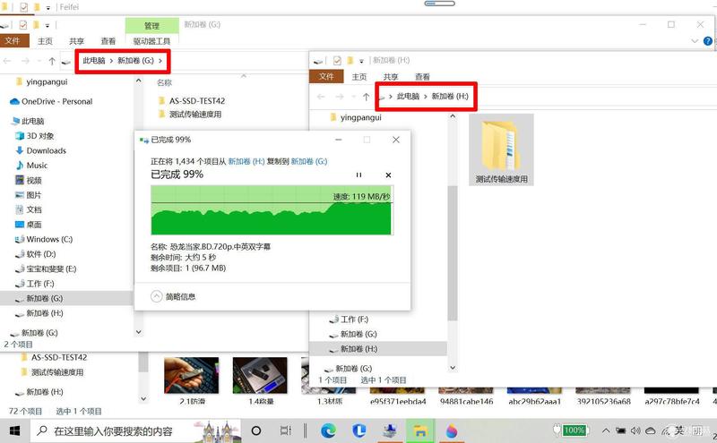717x443 pixels.
Task: Open quick access toolbar dropdown in G: window
Action: (48, 25)
